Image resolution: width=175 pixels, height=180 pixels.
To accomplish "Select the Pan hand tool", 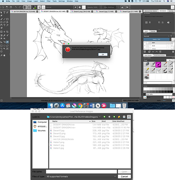I will pos(4,55).
